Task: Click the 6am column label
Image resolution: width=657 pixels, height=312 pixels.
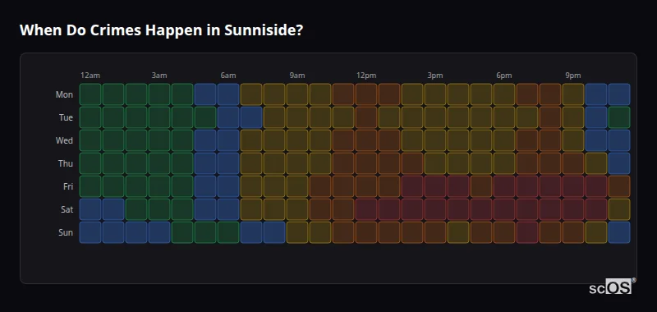Action: tap(228, 76)
